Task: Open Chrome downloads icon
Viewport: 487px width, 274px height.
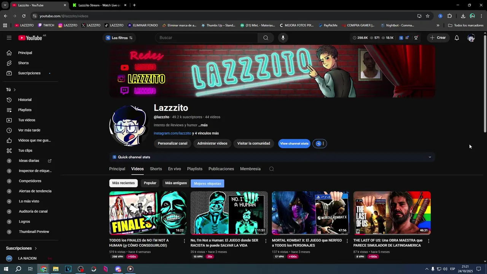Action: [x=463, y=16]
